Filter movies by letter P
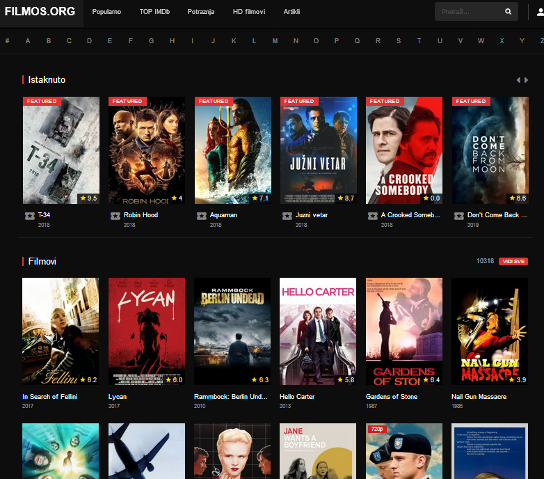The image size is (544, 479). click(x=337, y=41)
